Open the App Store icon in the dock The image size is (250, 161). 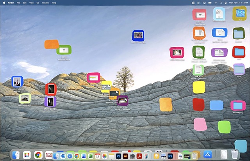click(207, 155)
